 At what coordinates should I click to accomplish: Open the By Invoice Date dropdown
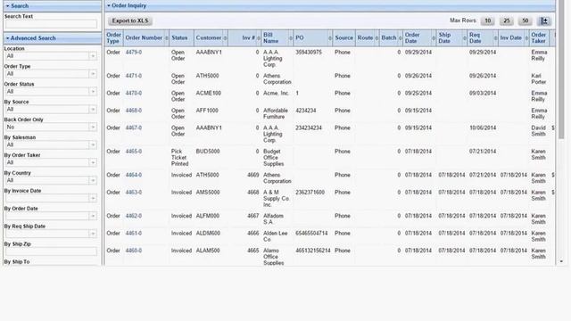pyautogui.click(x=93, y=198)
